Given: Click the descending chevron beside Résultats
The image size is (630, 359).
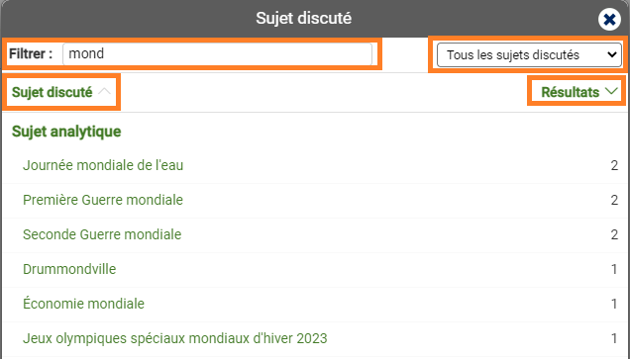Looking at the screenshot, I should tap(611, 91).
